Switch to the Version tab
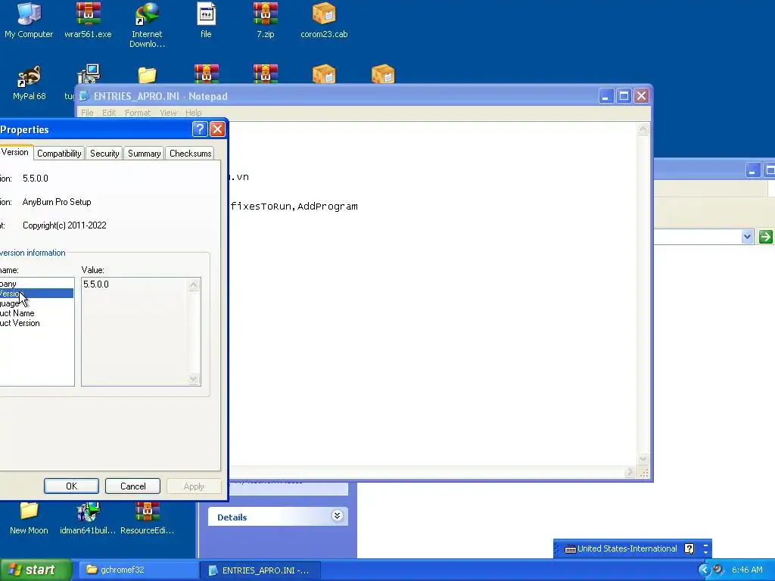This screenshot has width=775, height=581. 15,152
